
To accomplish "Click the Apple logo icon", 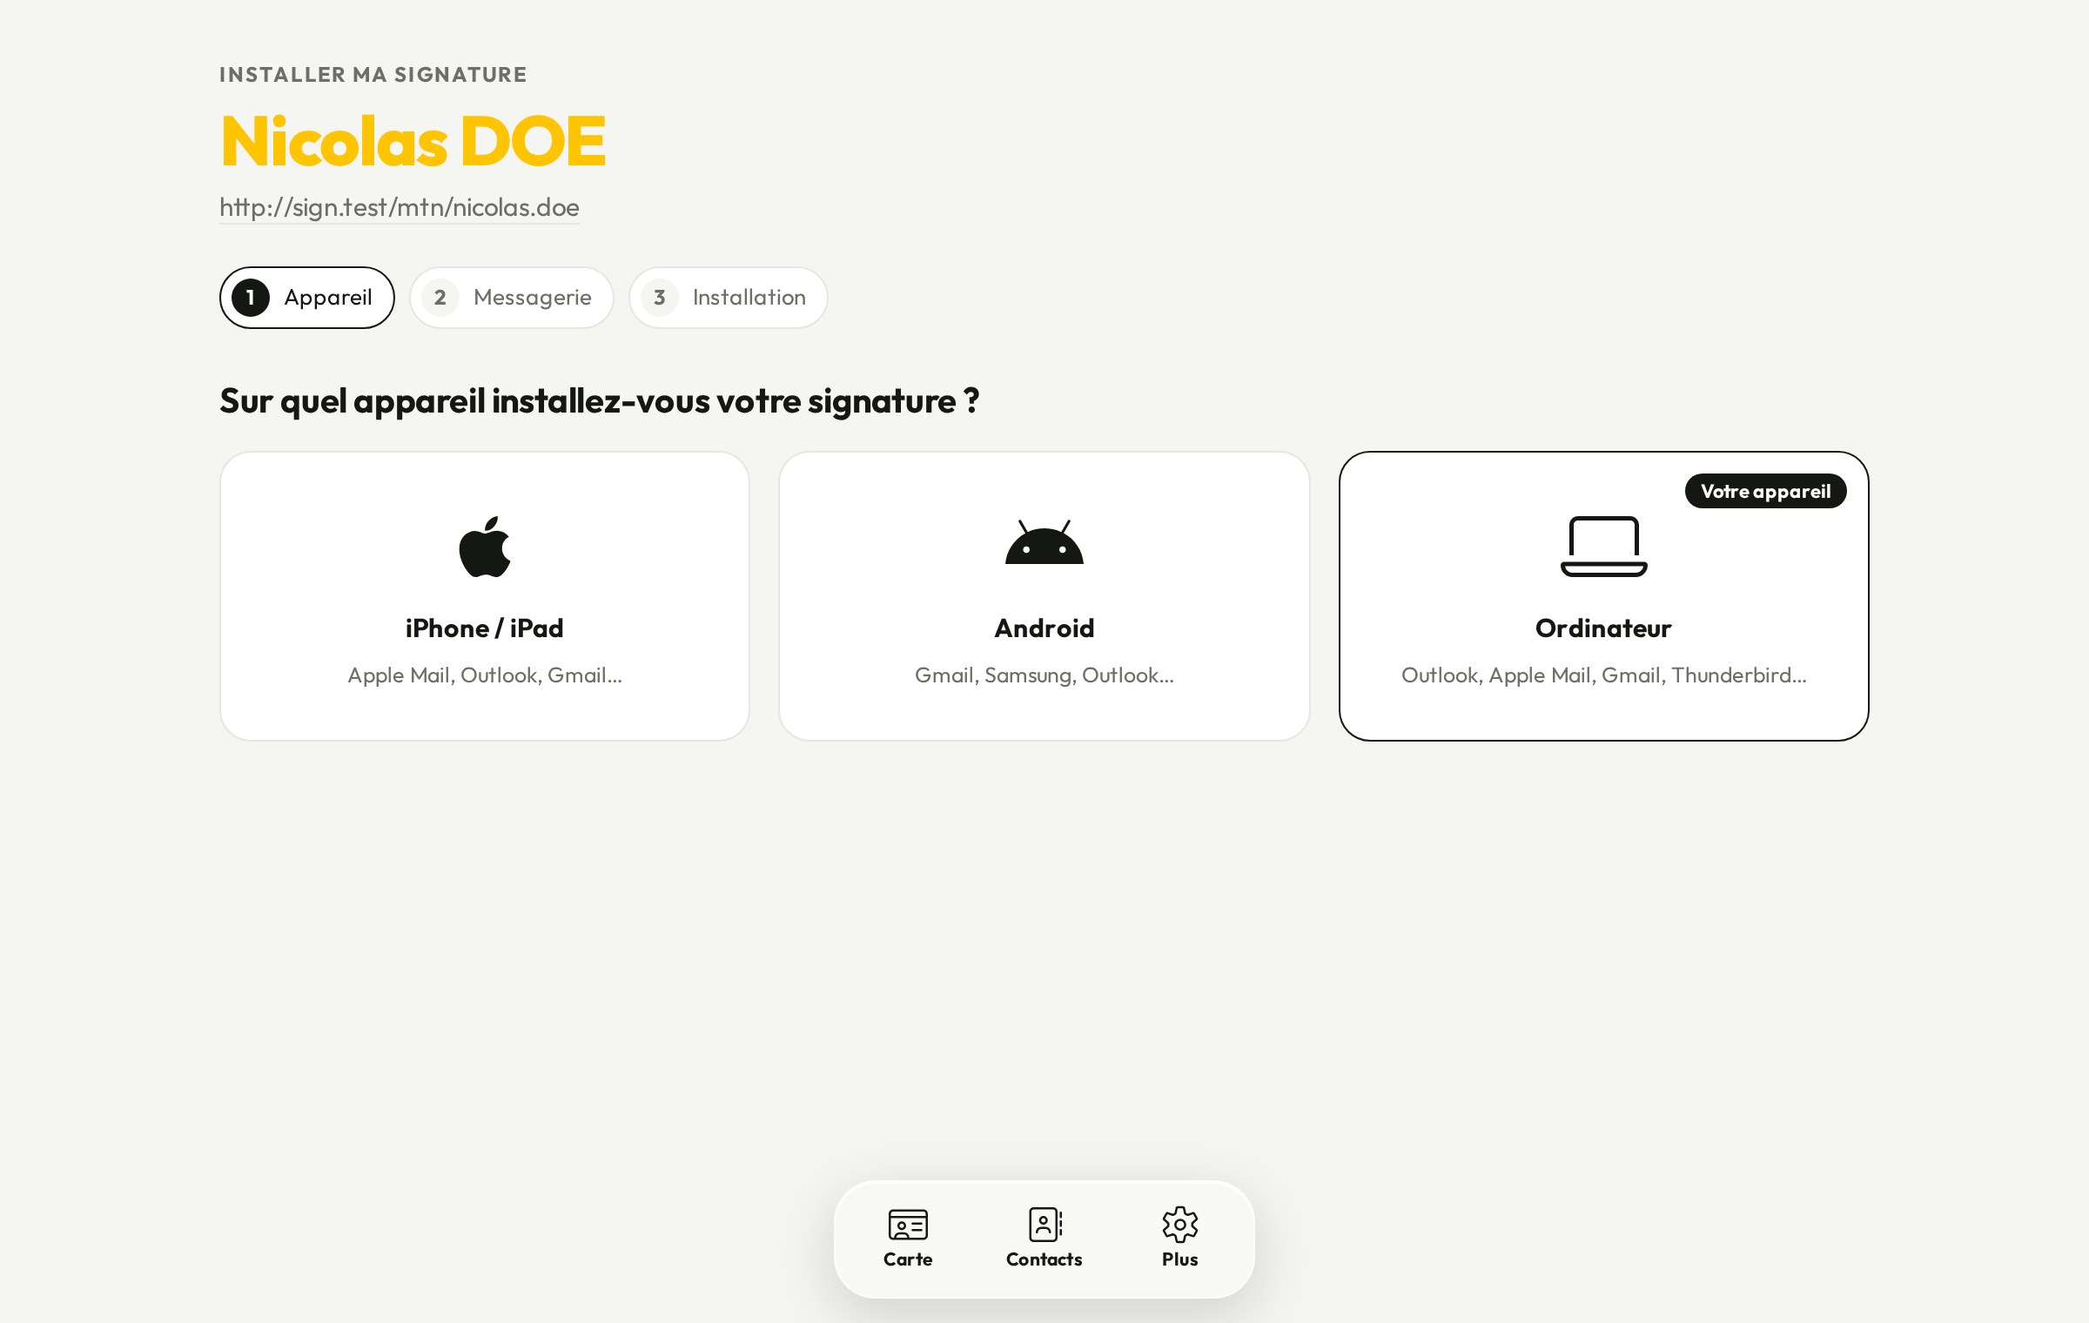I will click(x=485, y=547).
